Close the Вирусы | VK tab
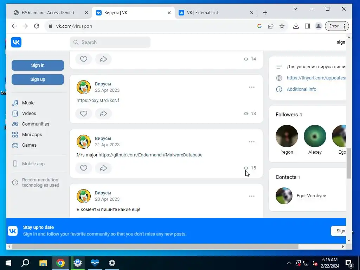This screenshot has height=270, width=360. [169, 13]
